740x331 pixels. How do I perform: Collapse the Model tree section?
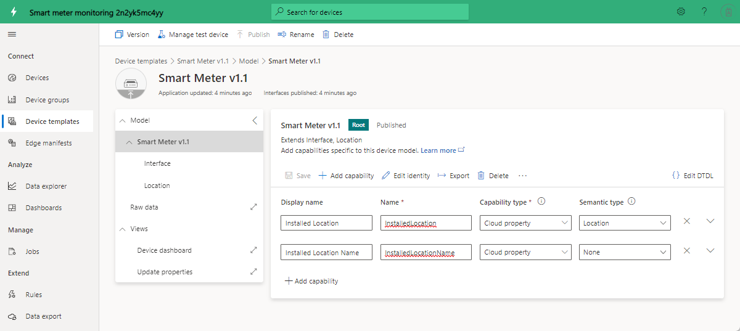(122, 120)
